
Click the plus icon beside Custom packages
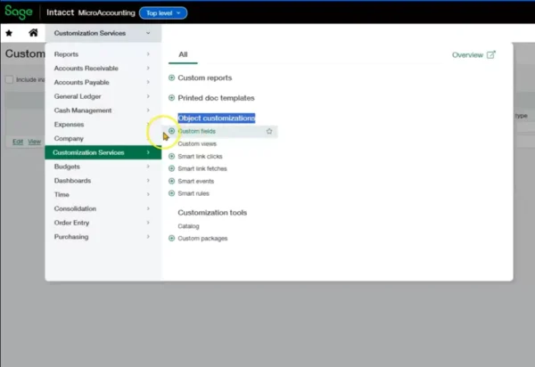pos(171,238)
